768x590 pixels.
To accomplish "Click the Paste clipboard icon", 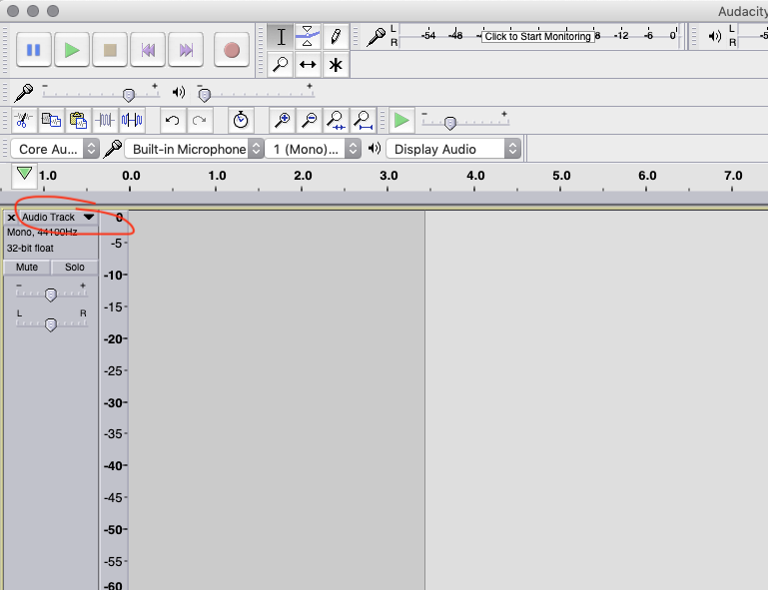I will point(78,120).
